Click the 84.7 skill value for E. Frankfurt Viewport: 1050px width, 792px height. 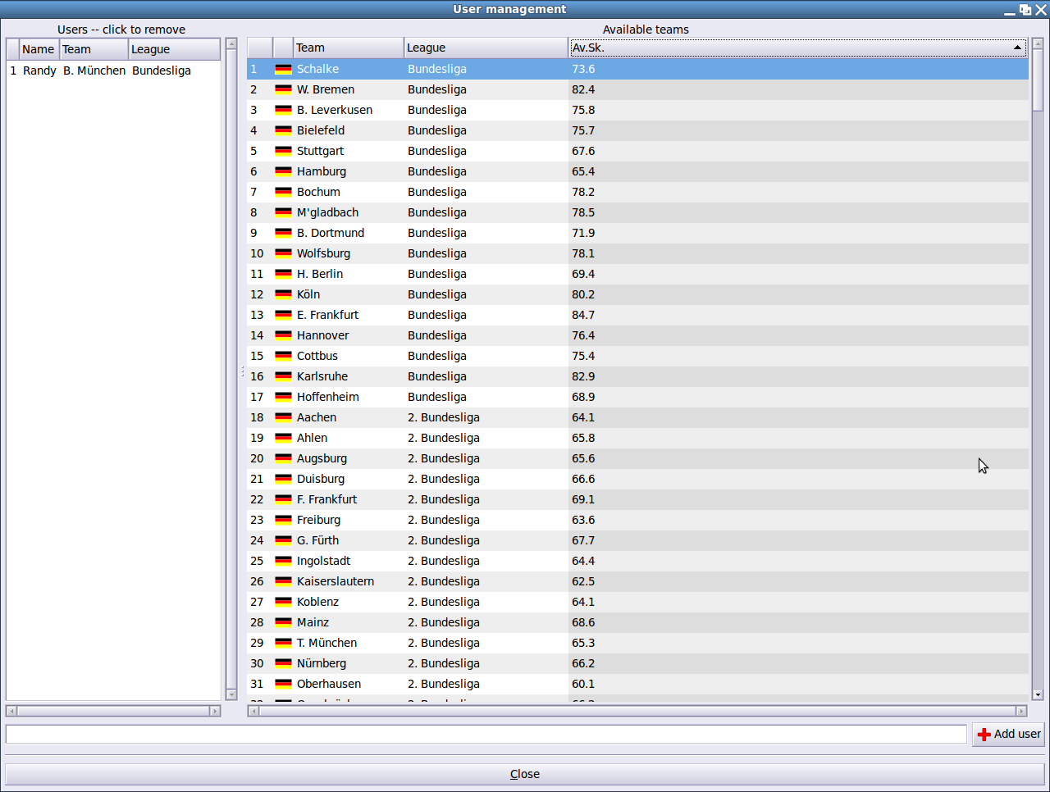pos(583,315)
